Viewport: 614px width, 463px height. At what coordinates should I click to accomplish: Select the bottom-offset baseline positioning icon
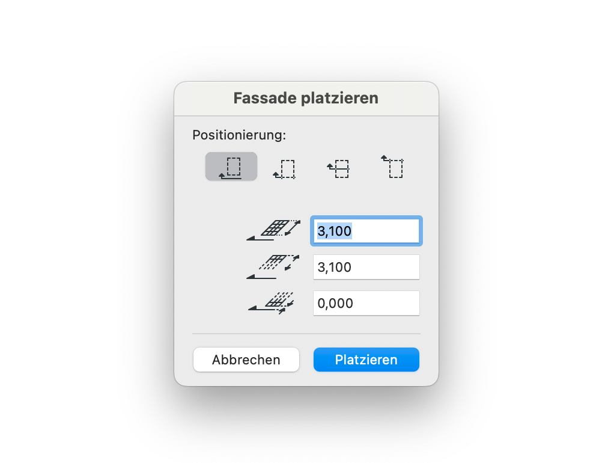[x=231, y=167]
